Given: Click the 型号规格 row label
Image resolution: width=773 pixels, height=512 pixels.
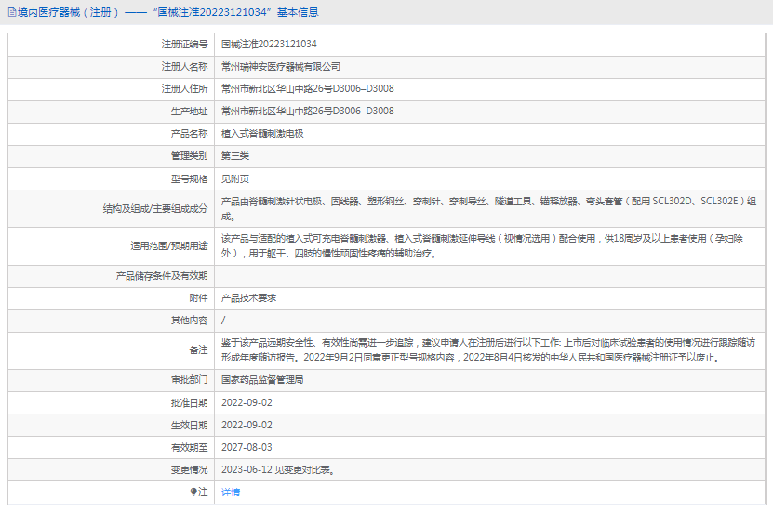Looking at the screenshot, I should pyautogui.click(x=190, y=178).
